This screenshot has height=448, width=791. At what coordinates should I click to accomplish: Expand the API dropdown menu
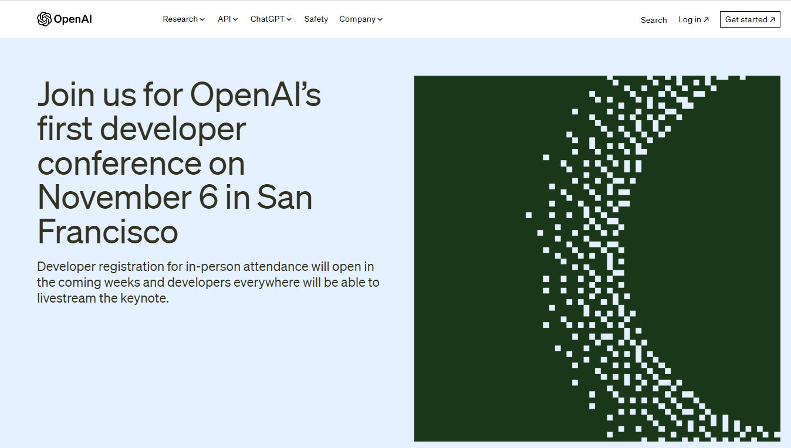[x=228, y=19]
